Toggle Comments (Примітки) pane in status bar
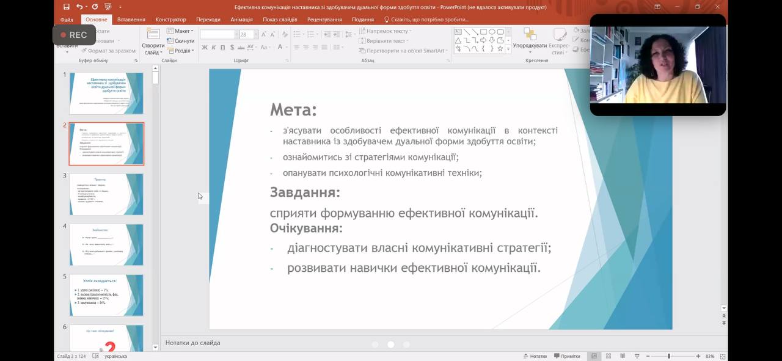Viewport: 782px width, 361px height. pos(566,356)
